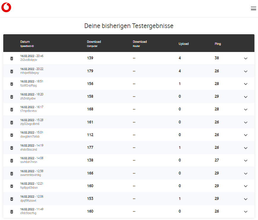The height and width of the screenshot is (220, 258).
Task: Select the Speedtest-ID 2t2vzdbdqrpv
Action: (28, 60)
